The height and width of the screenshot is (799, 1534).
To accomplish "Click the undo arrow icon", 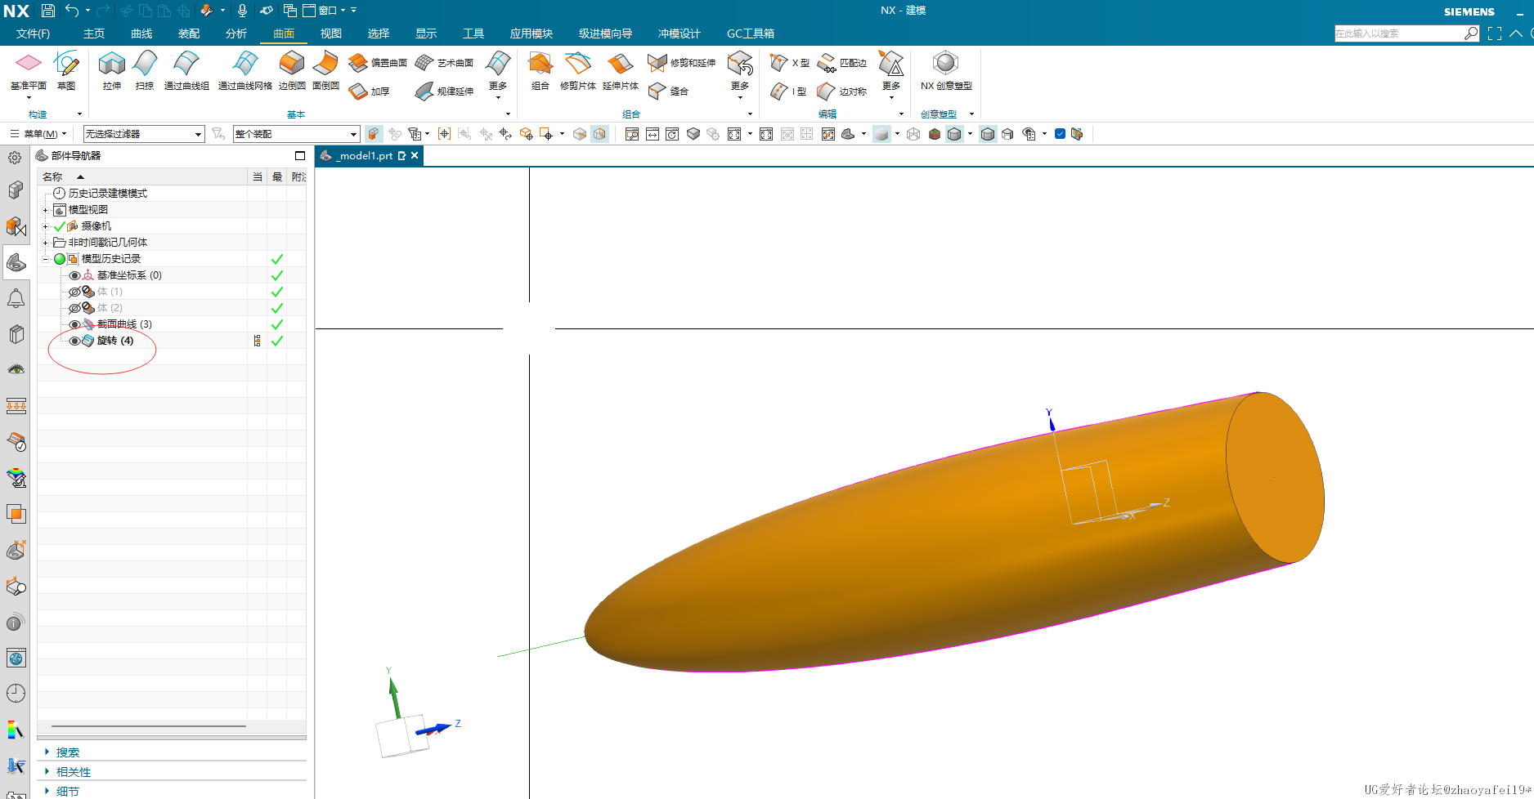I will point(72,11).
